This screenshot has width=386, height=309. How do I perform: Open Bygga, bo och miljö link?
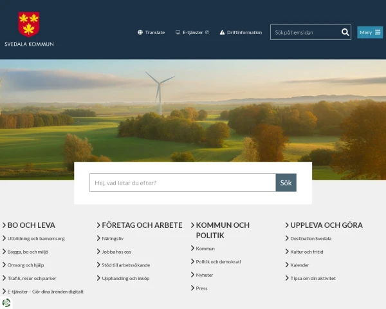click(28, 252)
